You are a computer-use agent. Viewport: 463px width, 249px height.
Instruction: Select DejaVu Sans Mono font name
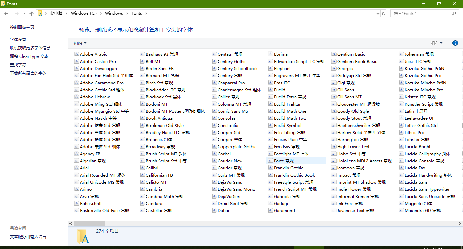[236, 189]
